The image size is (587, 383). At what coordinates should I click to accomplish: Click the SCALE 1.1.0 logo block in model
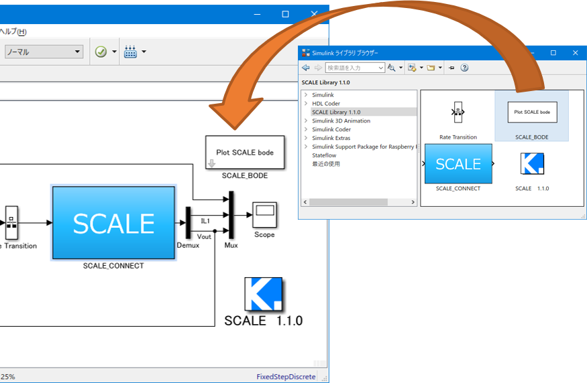coord(263,294)
